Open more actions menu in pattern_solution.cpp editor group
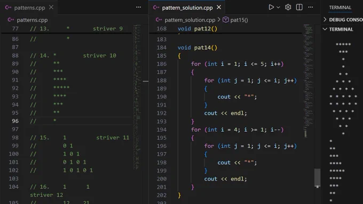 point(311,7)
